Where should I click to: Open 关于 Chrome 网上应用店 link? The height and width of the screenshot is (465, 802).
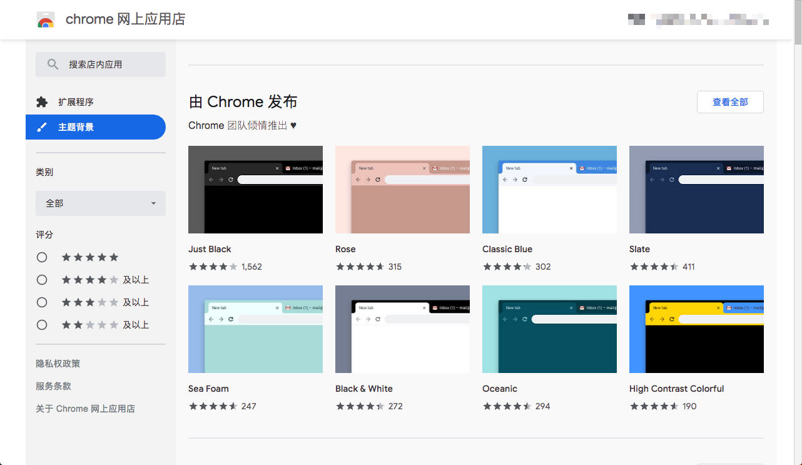(x=86, y=409)
